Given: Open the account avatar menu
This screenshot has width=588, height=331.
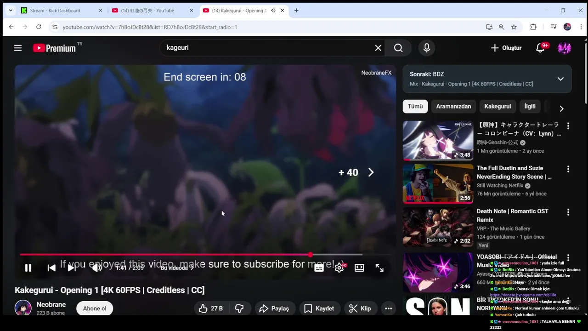Looking at the screenshot, I should pos(564,48).
